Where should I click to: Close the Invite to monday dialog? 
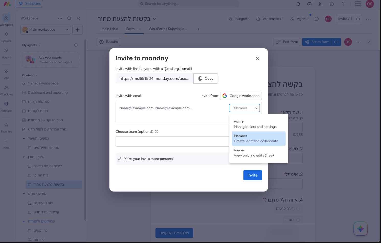pos(258,59)
